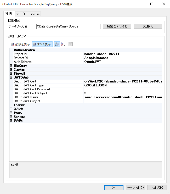Select the OAuth JWT Issuer label
Image resolution: width=170 pixels, height=194 pixels.
[x=26, y=97]
